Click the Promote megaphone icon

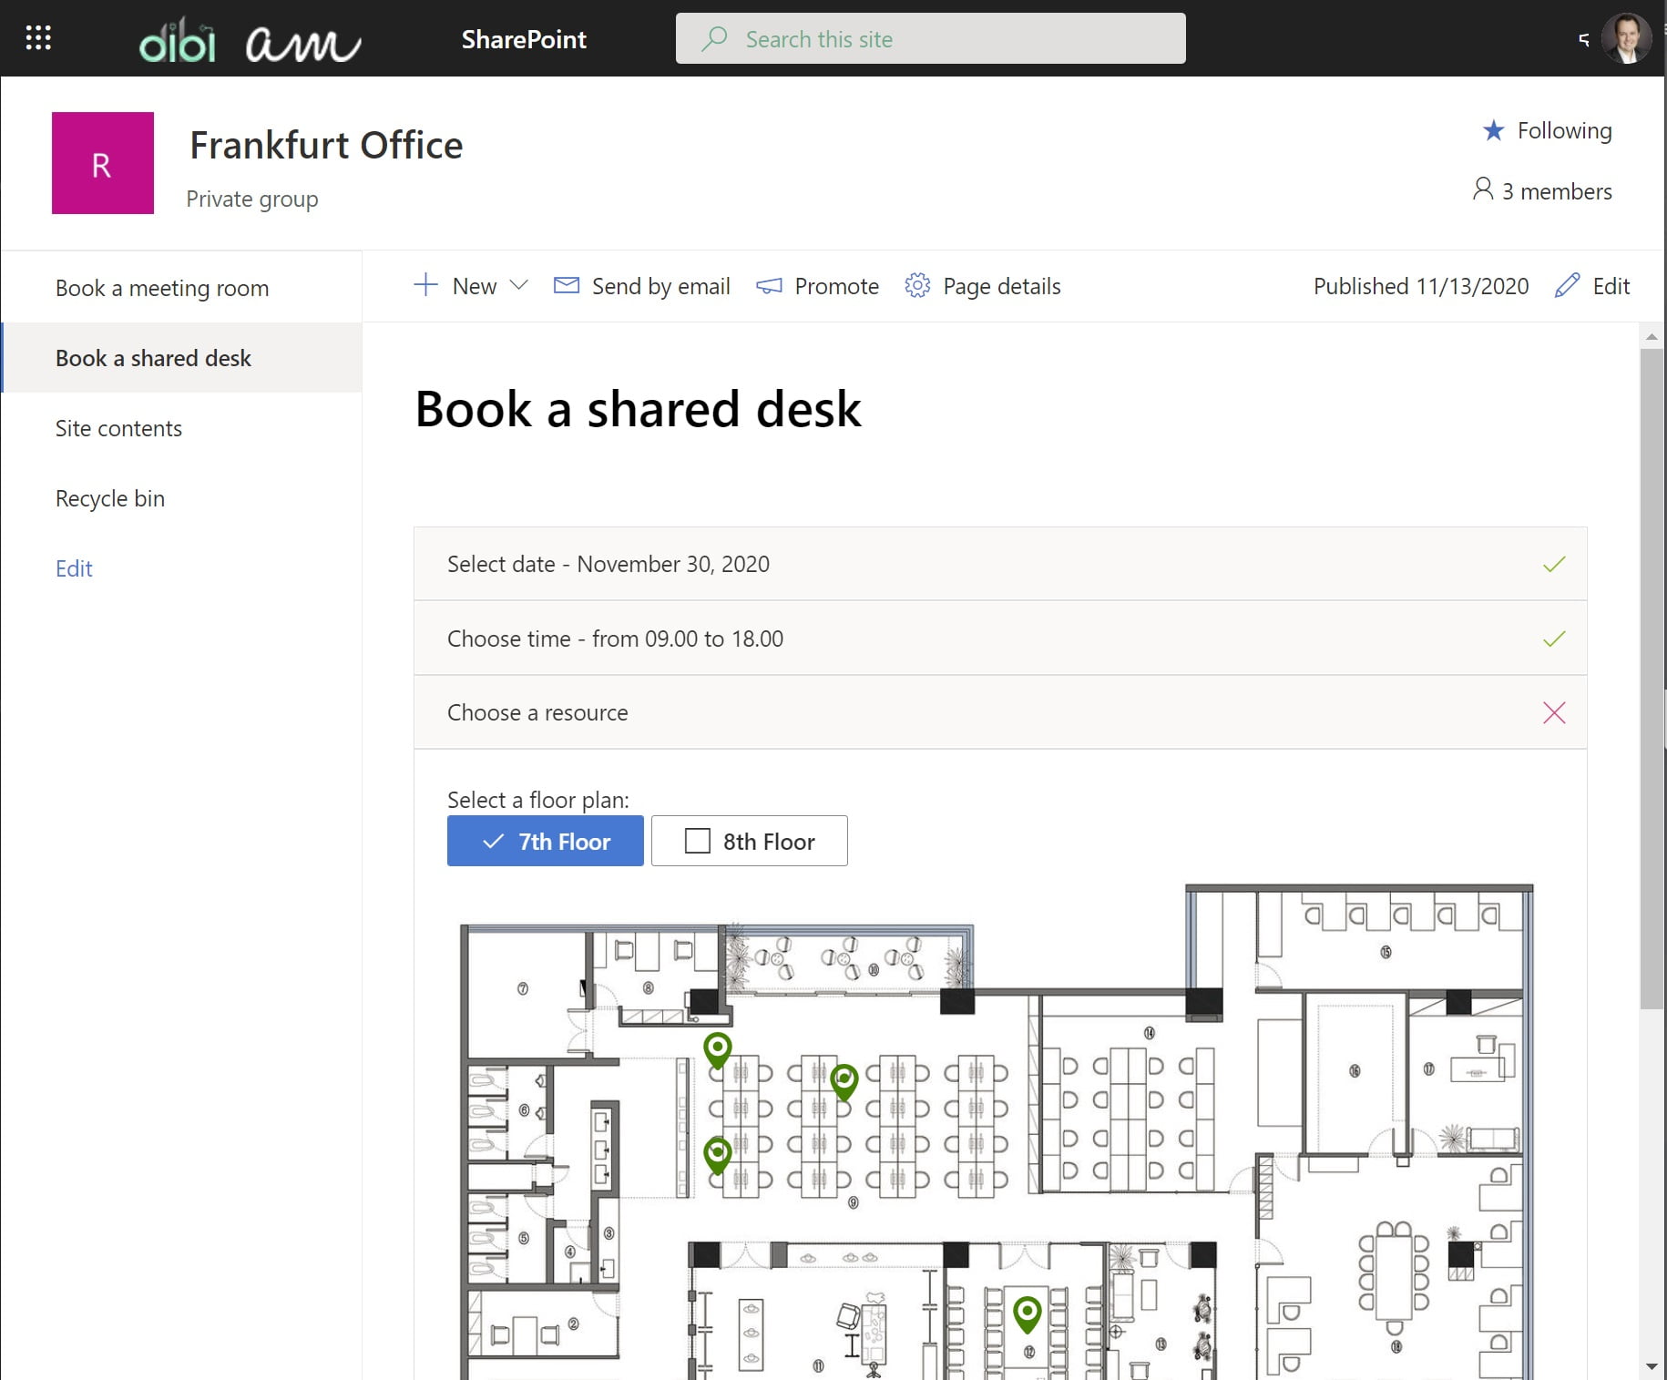[769, 285]
